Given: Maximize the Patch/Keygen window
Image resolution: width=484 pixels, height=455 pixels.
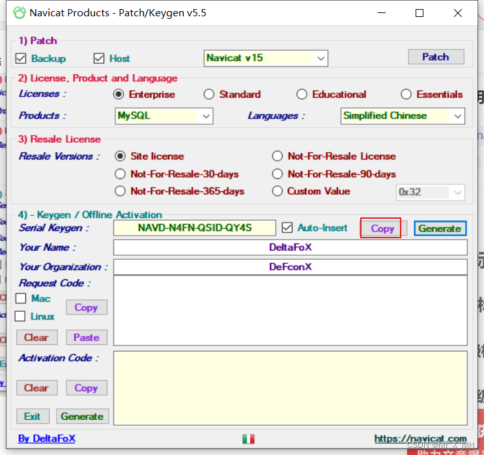Looking at the screenshot, I should coord(420,13).
